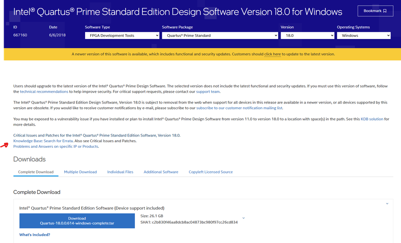Image resolution: width=401 pixels, height=243 pixels.
Task: Switch to the Individual Files tab
Action: pos(120,172)
